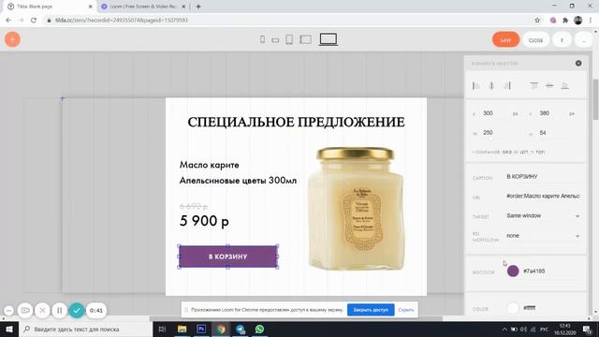The width and height of the screenshot is (599, 337).
Task: Minimize the Loom recording controls
Action: 8,310
